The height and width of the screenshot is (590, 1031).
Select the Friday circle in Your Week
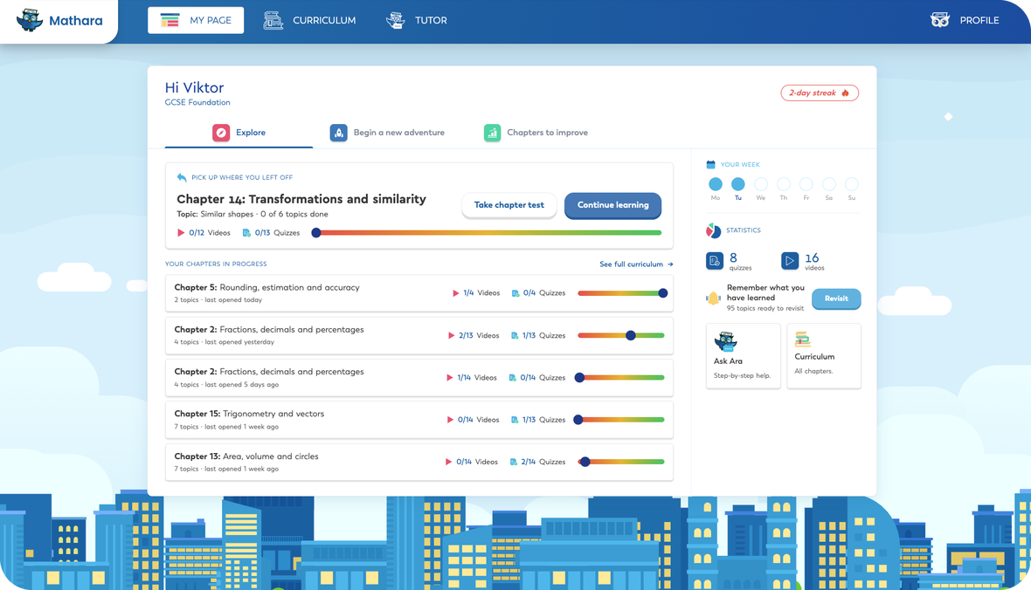806,184
